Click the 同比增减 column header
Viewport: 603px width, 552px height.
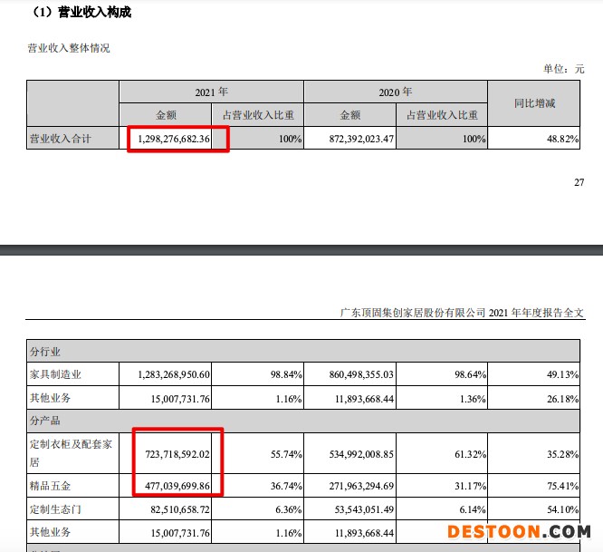[534, 103]
